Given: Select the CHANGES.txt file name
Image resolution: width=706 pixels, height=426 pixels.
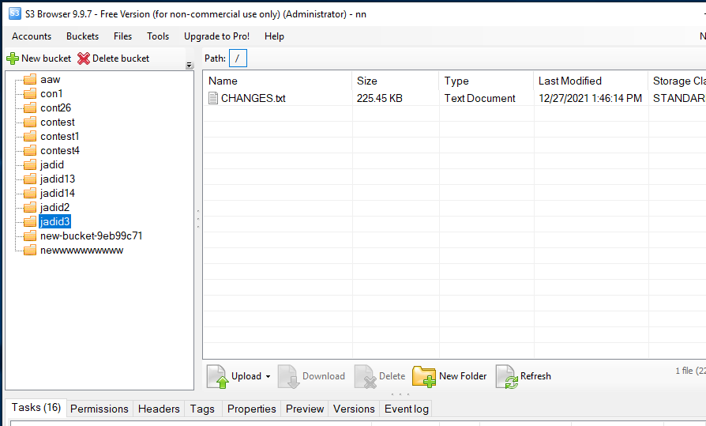Looking at the screenshot, I should pyautogui.click(x=253, y=98).
